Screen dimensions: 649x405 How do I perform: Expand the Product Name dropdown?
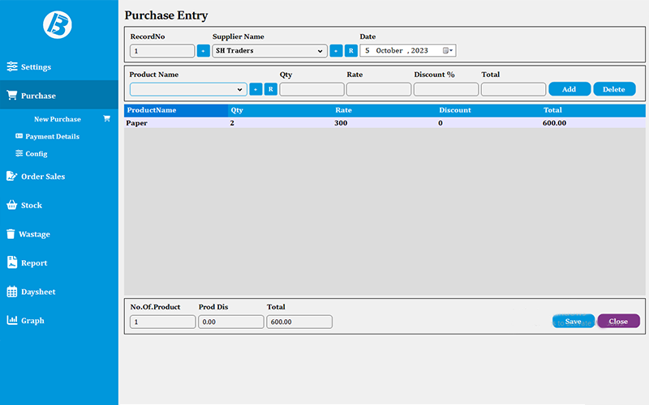(x=188, y=89)
